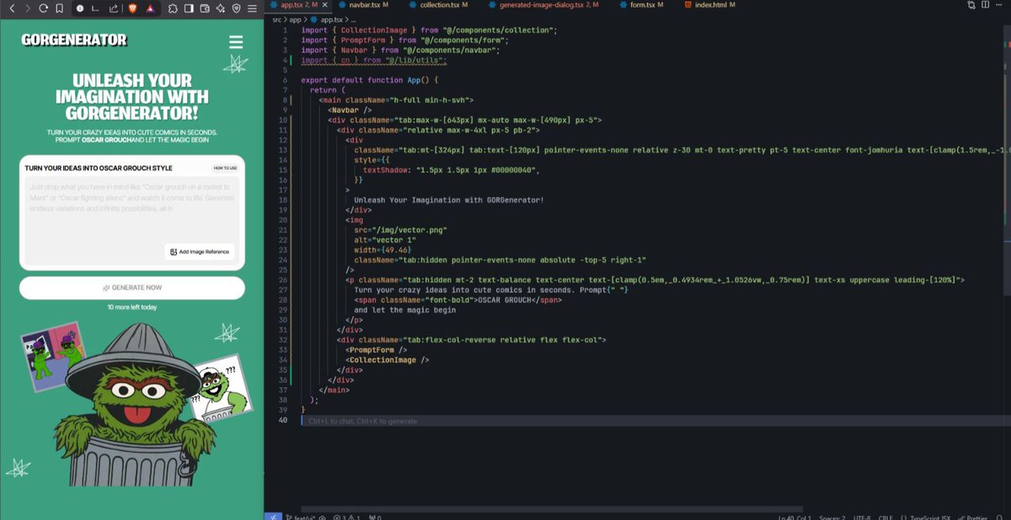Viewport: 1011px width, 520px height.
Task: Click 'export default function App()' on line 6
Action: pyautogui.click(x=365, y=80)
